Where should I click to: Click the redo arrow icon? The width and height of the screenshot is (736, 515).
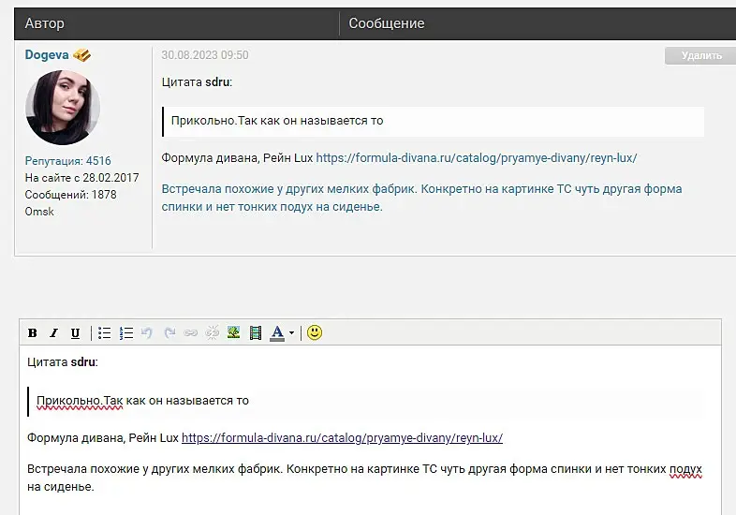pyautogui.click(x=169, y=332)
